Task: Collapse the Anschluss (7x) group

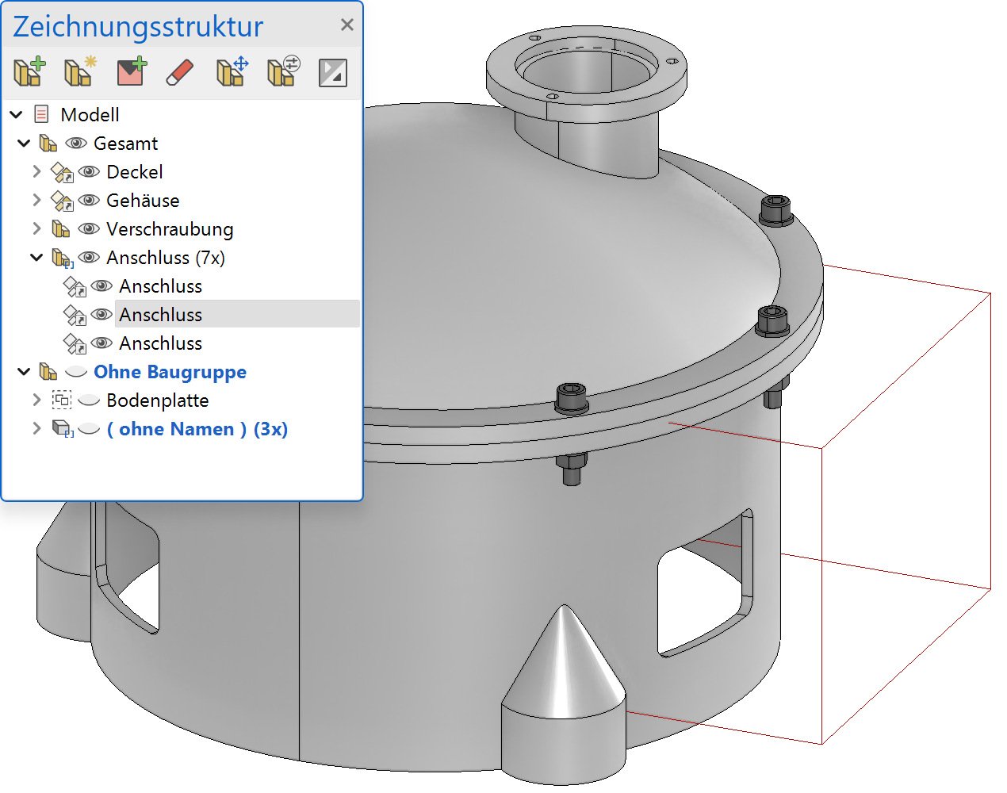Action: [x=36, y=258]
